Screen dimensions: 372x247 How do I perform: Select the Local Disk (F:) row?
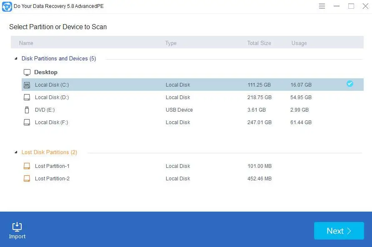(x=192, y=122)
